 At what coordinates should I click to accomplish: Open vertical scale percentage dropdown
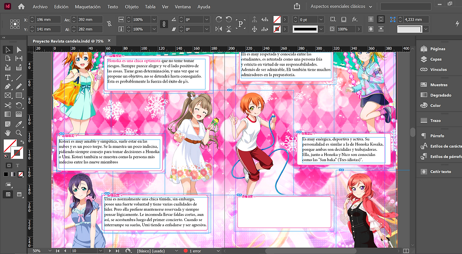click(154, 29)
